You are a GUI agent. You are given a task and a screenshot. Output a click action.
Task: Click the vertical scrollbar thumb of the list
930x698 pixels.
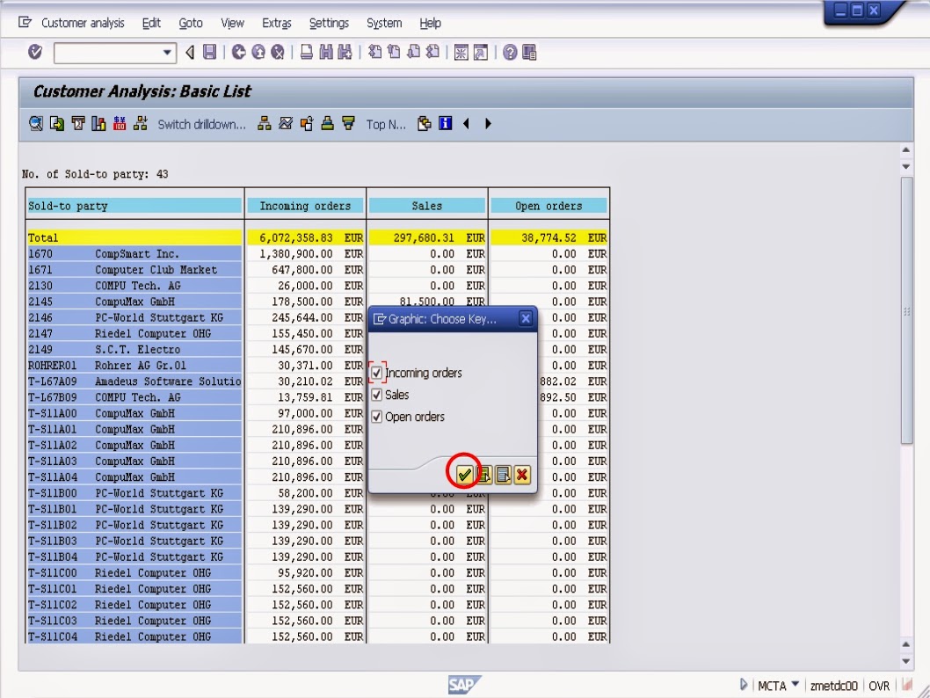[x=906, y=309]
